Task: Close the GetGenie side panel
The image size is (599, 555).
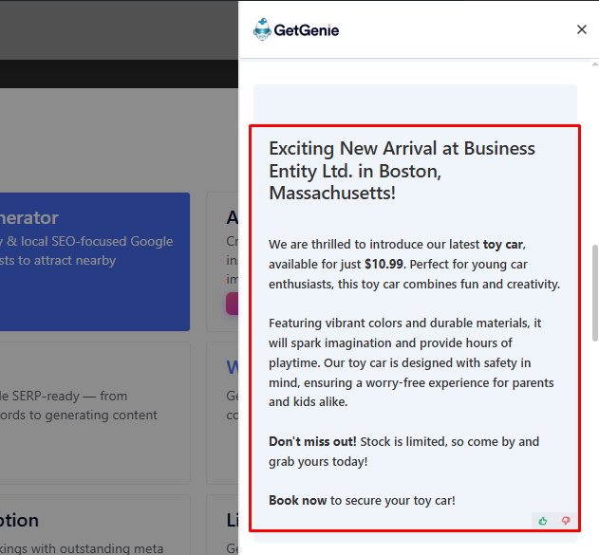Action: pyautogui.click(x=582, y=29)
